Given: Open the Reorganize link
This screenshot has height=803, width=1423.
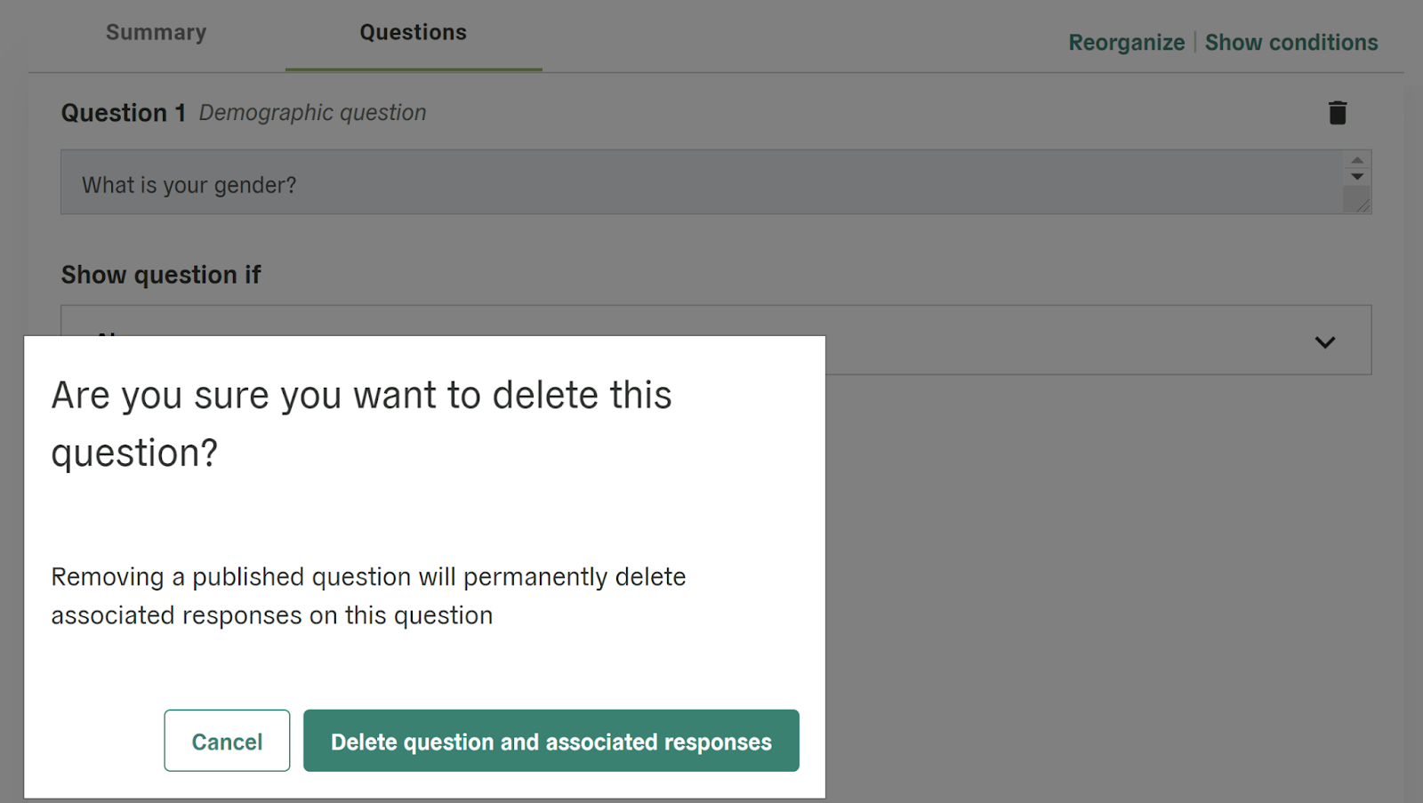Looking at the screenshot, I should 1126,43.
